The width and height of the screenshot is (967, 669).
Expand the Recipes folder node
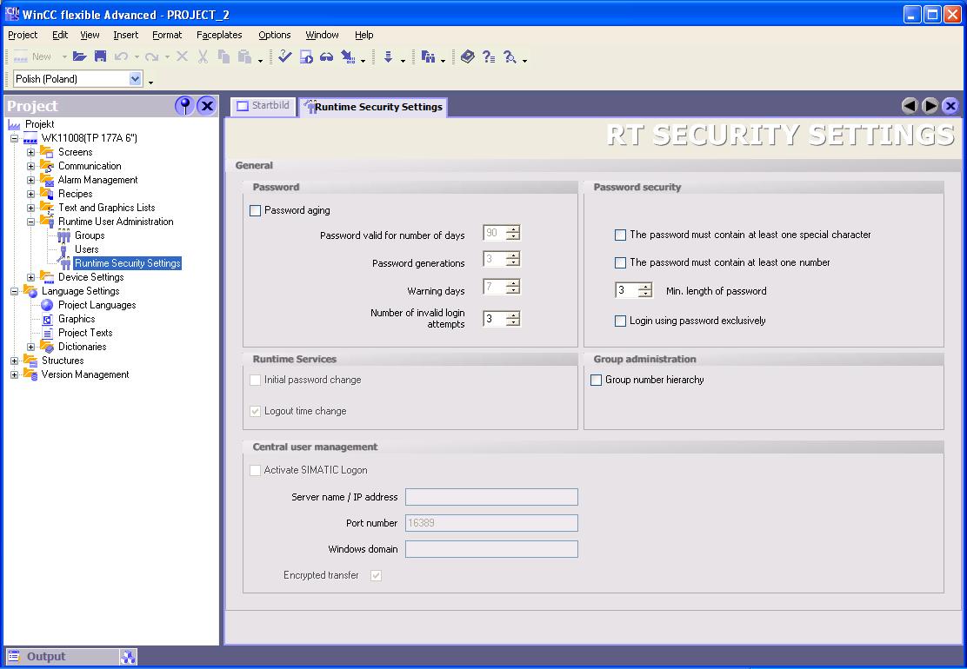[x=30, y=194]
